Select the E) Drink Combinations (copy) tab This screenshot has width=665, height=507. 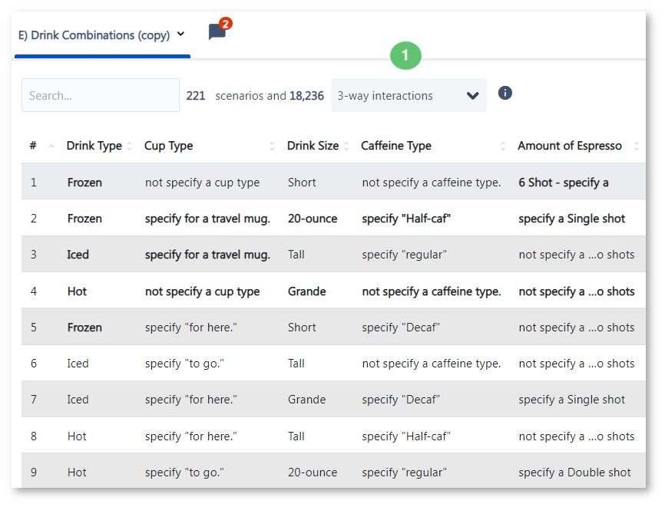click(102, 35)
